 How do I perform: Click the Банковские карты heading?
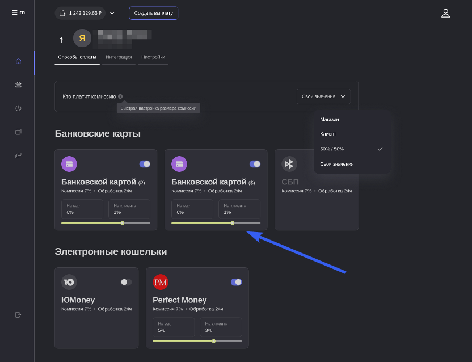(x=98, y=133)
